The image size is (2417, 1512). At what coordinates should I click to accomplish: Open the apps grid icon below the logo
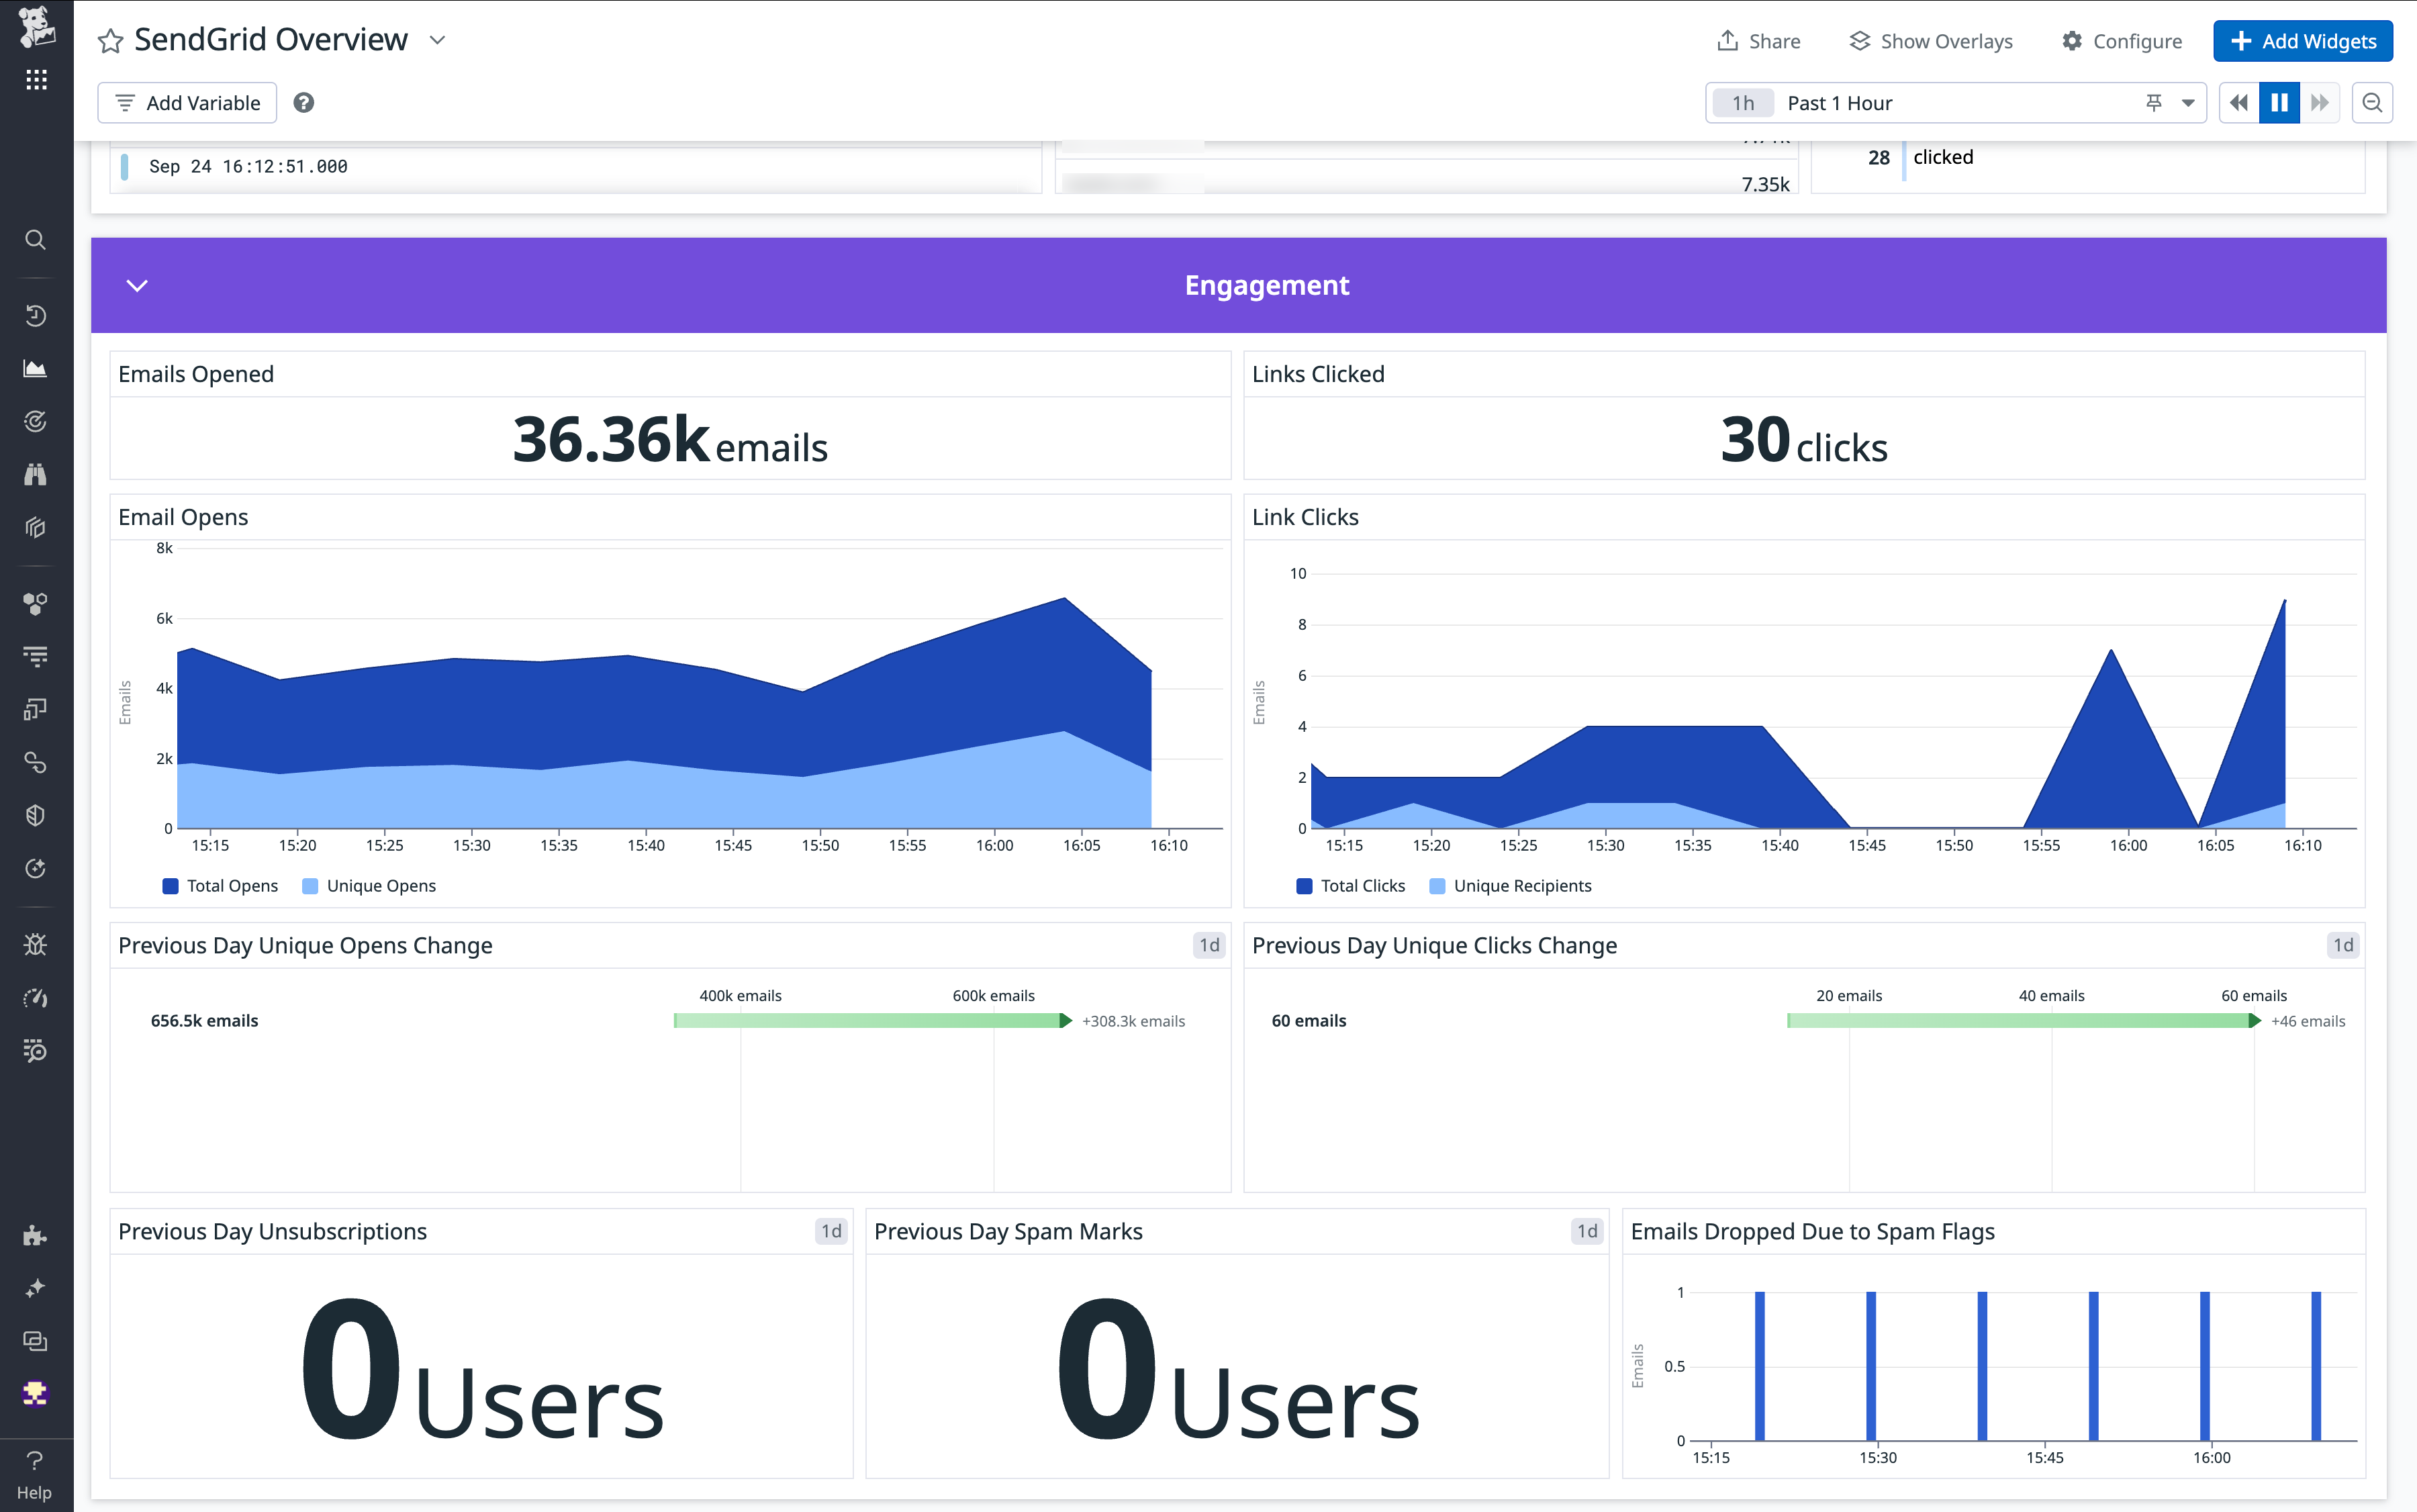36,79
